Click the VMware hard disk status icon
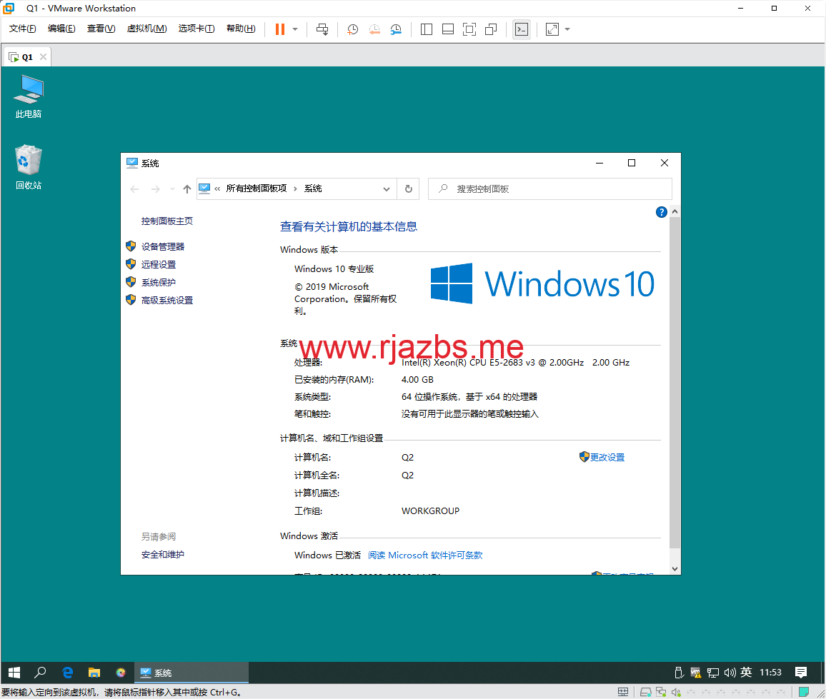Screen dimensions: 826x699 coord(645,692)
